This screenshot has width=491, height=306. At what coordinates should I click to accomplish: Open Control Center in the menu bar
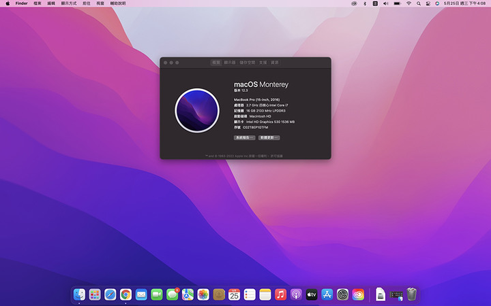click(428, 3)
